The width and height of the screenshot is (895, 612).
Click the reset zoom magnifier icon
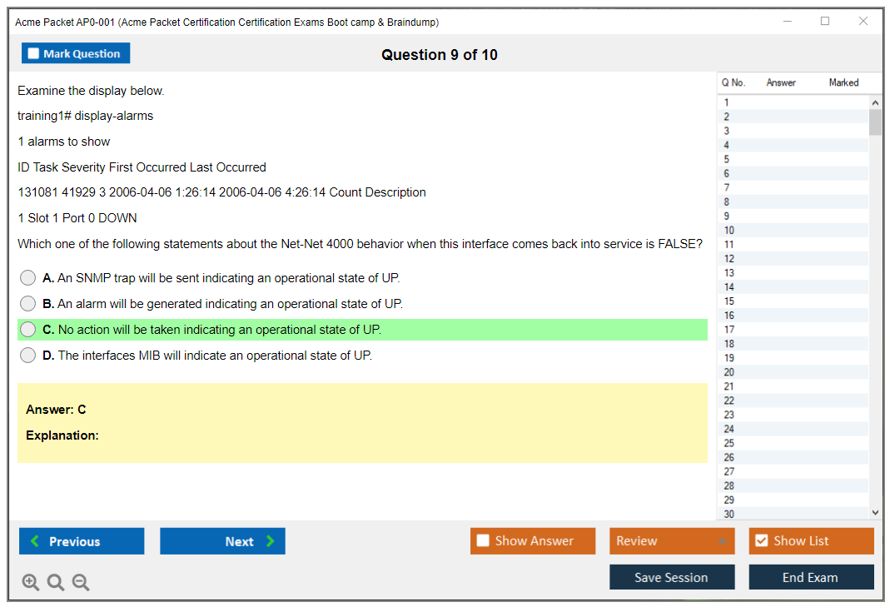click(56, 583)
